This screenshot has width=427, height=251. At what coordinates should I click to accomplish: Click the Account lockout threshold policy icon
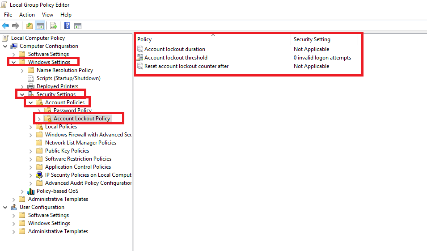click(x=140, y=58)
